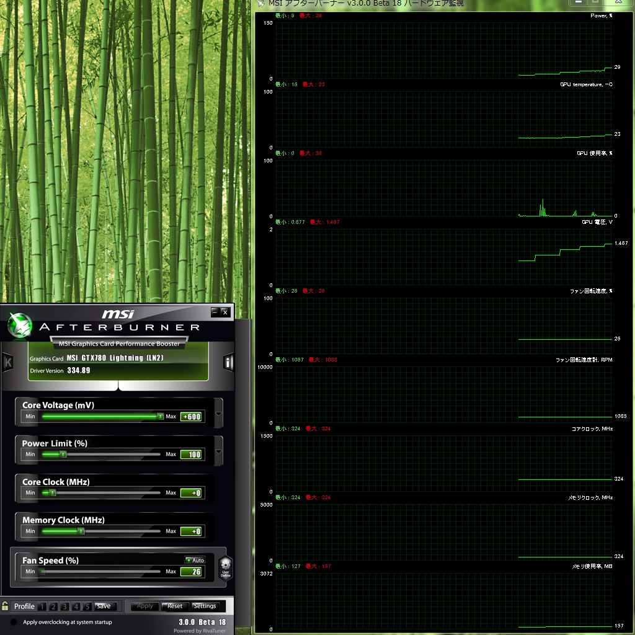Click the Power % graph

click(x=443, y=51)
